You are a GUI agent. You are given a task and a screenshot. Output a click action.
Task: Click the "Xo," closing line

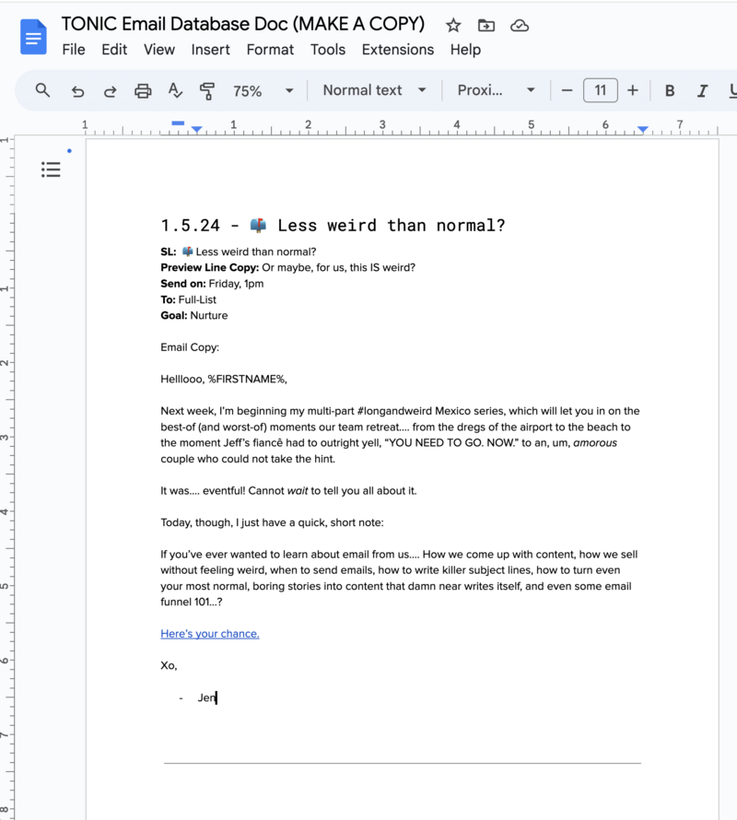click(x=169, y=666)
